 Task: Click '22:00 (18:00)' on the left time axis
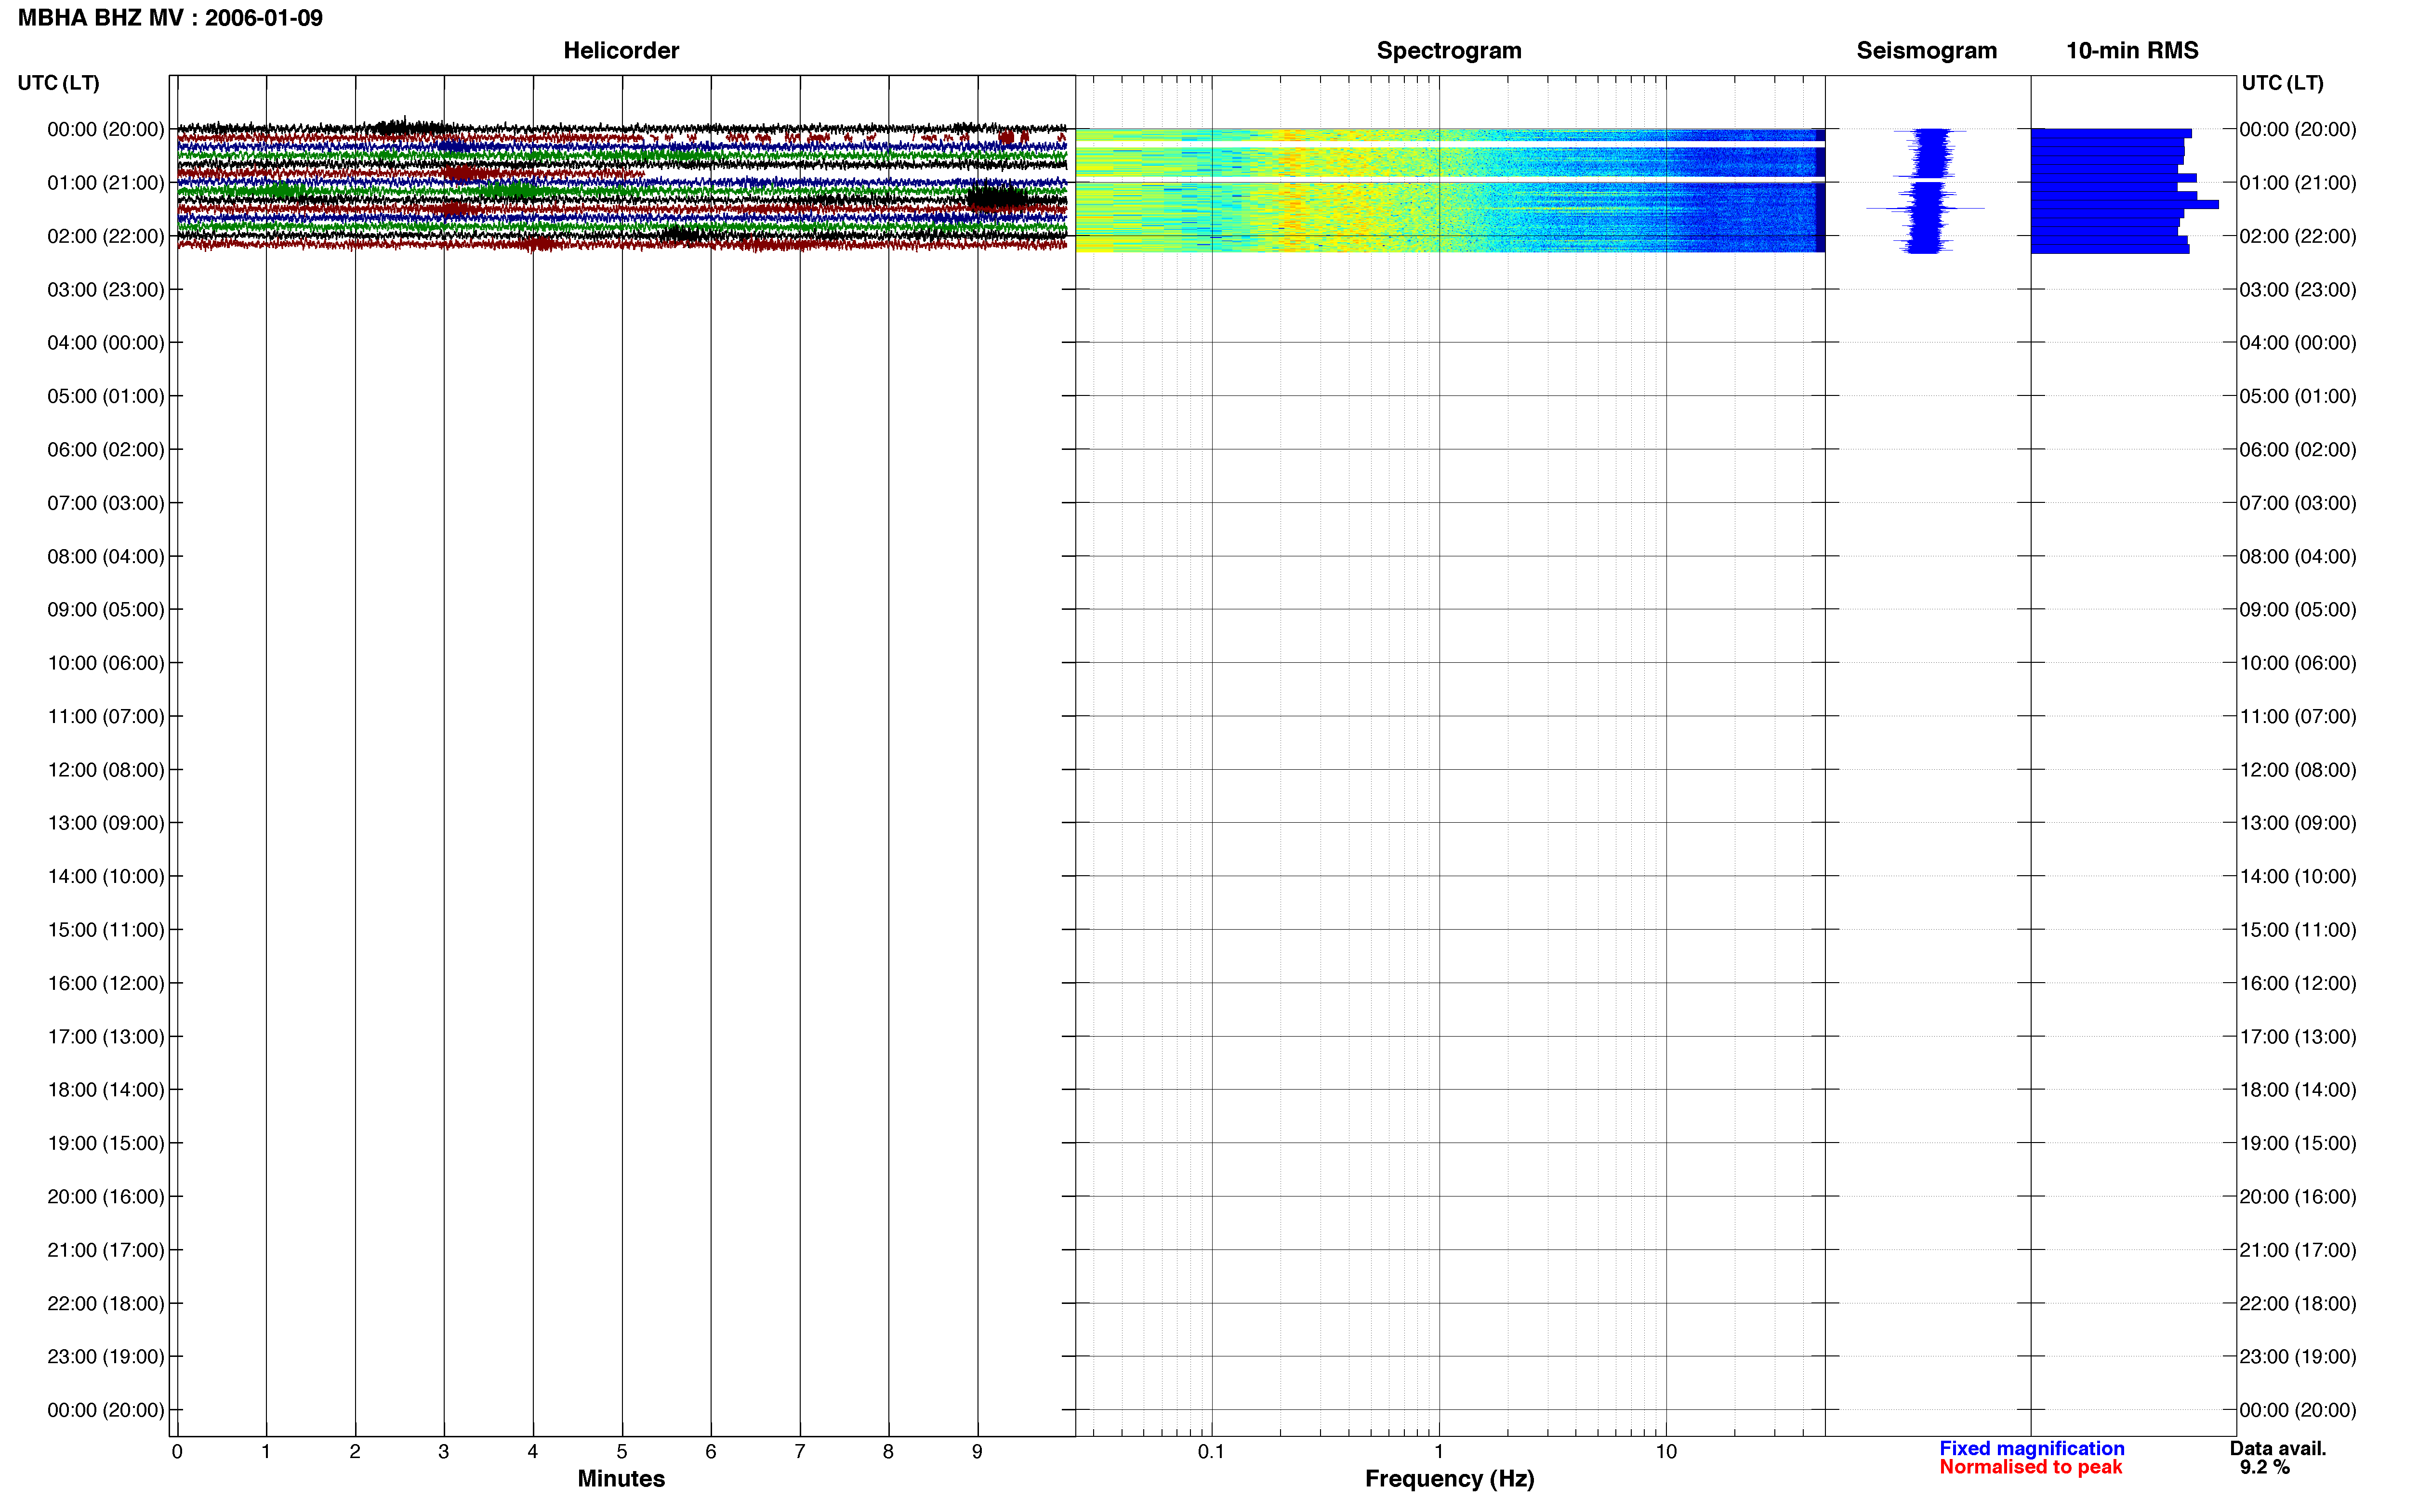pyautogui.click(x=106, y=1304)
